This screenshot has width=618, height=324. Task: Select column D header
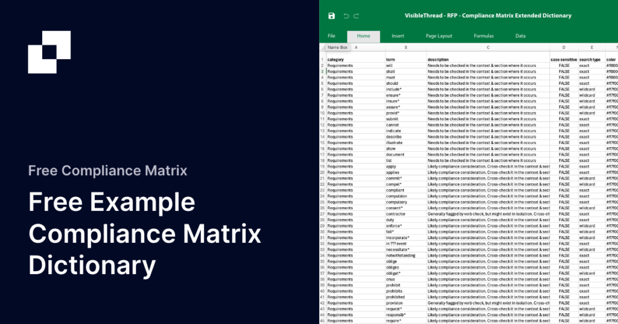564,47
